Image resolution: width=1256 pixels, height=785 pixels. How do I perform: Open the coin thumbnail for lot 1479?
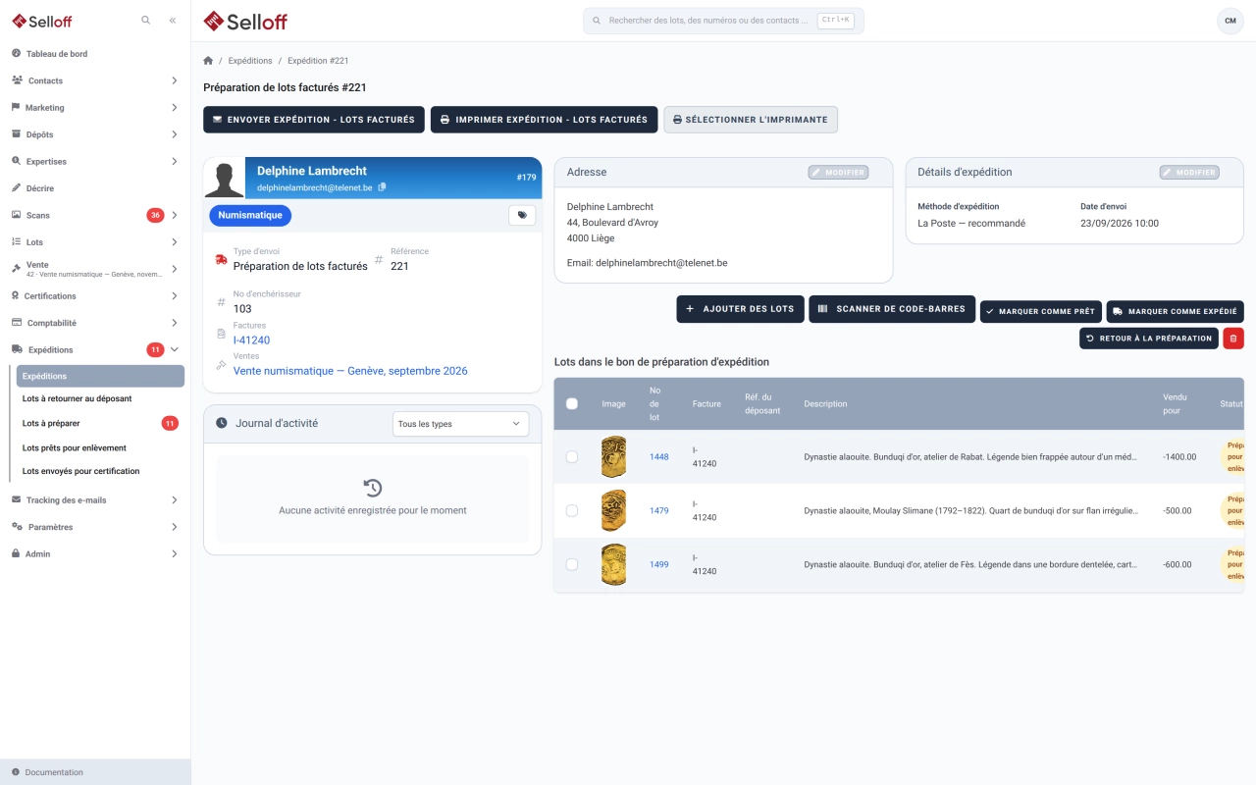[613, 511]
